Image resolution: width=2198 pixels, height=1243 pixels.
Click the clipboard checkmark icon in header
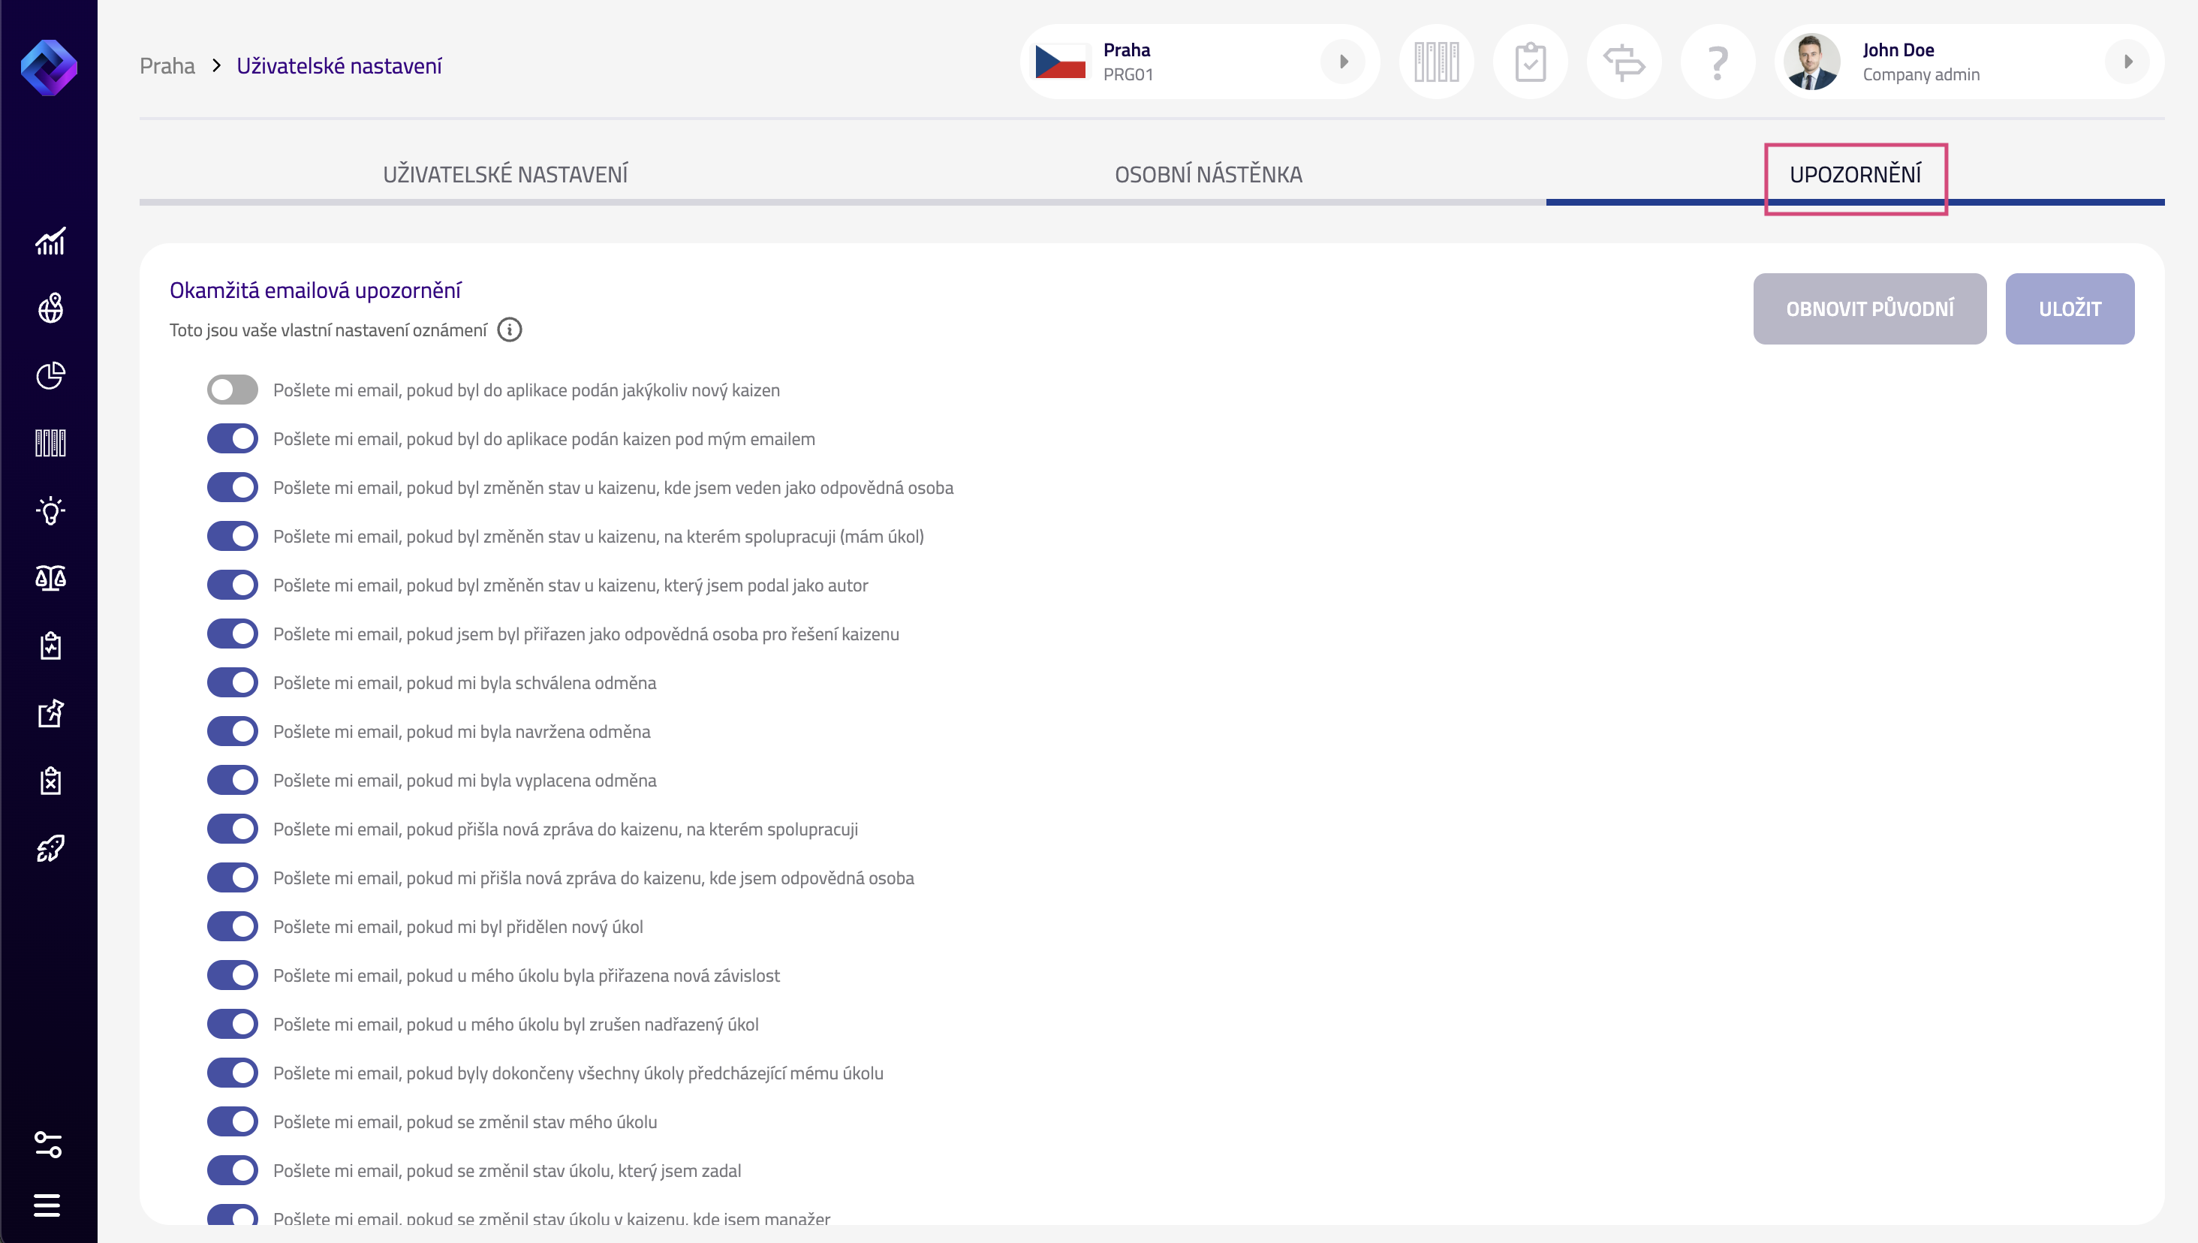click(1530, 62)
